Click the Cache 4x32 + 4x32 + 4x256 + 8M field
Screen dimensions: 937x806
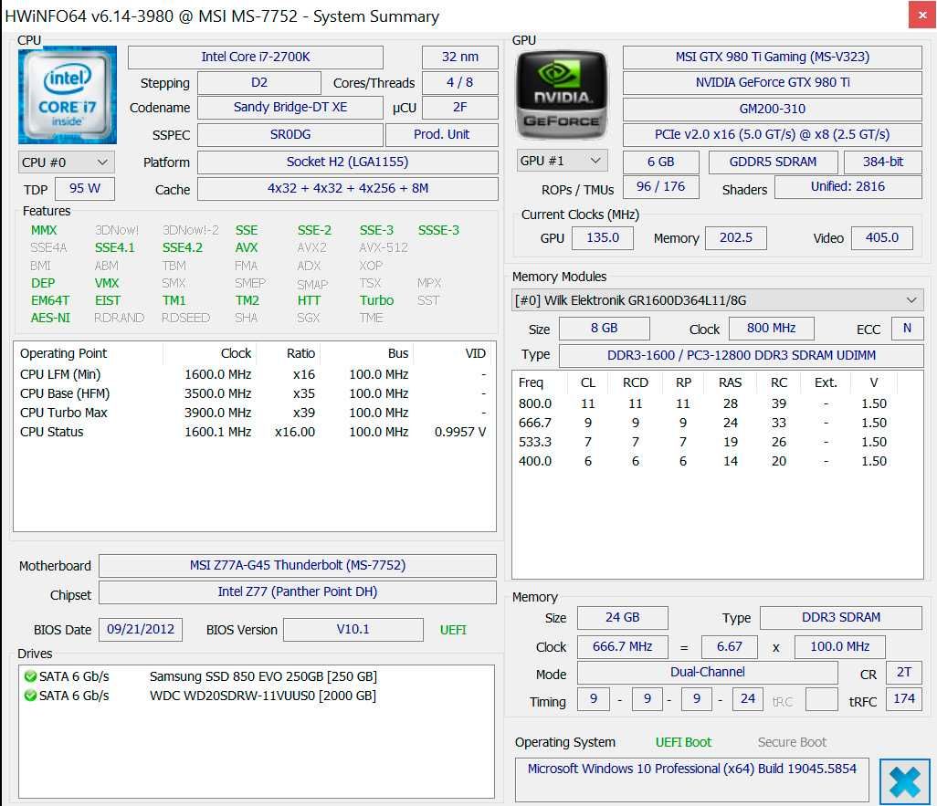(347, 189)
